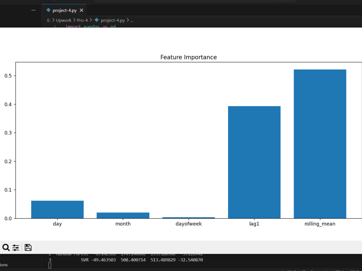Click the 513.489829 value in terminal

163,260
